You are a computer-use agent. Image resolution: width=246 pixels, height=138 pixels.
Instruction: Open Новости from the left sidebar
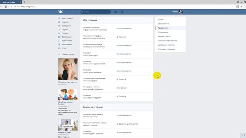point(65,22)
